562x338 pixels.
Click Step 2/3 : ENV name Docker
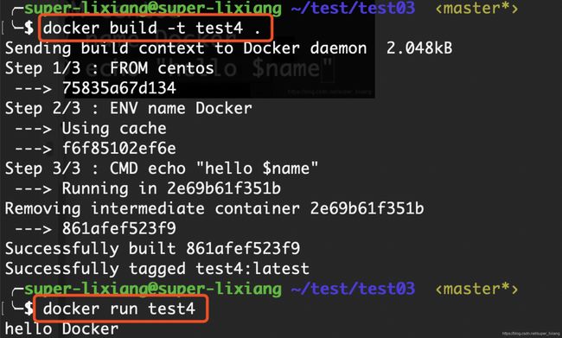[128, 108]
